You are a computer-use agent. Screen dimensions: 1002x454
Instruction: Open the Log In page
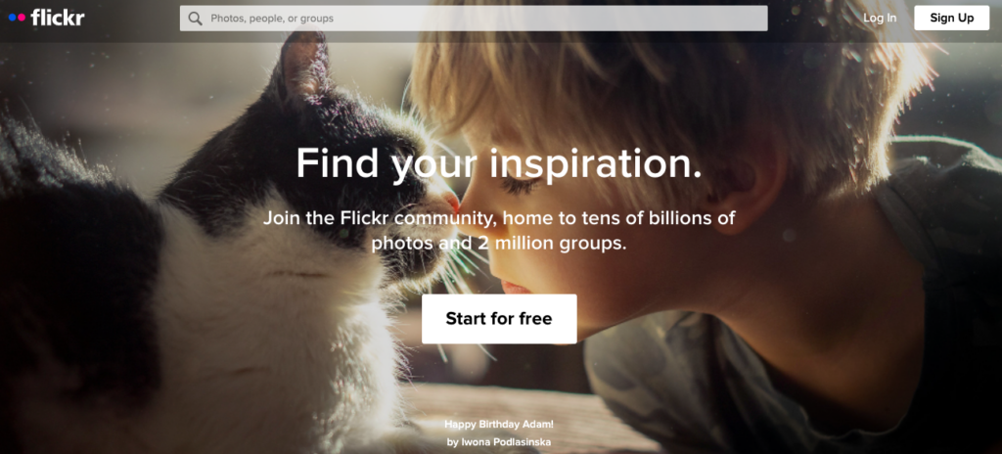pos(880,18)
